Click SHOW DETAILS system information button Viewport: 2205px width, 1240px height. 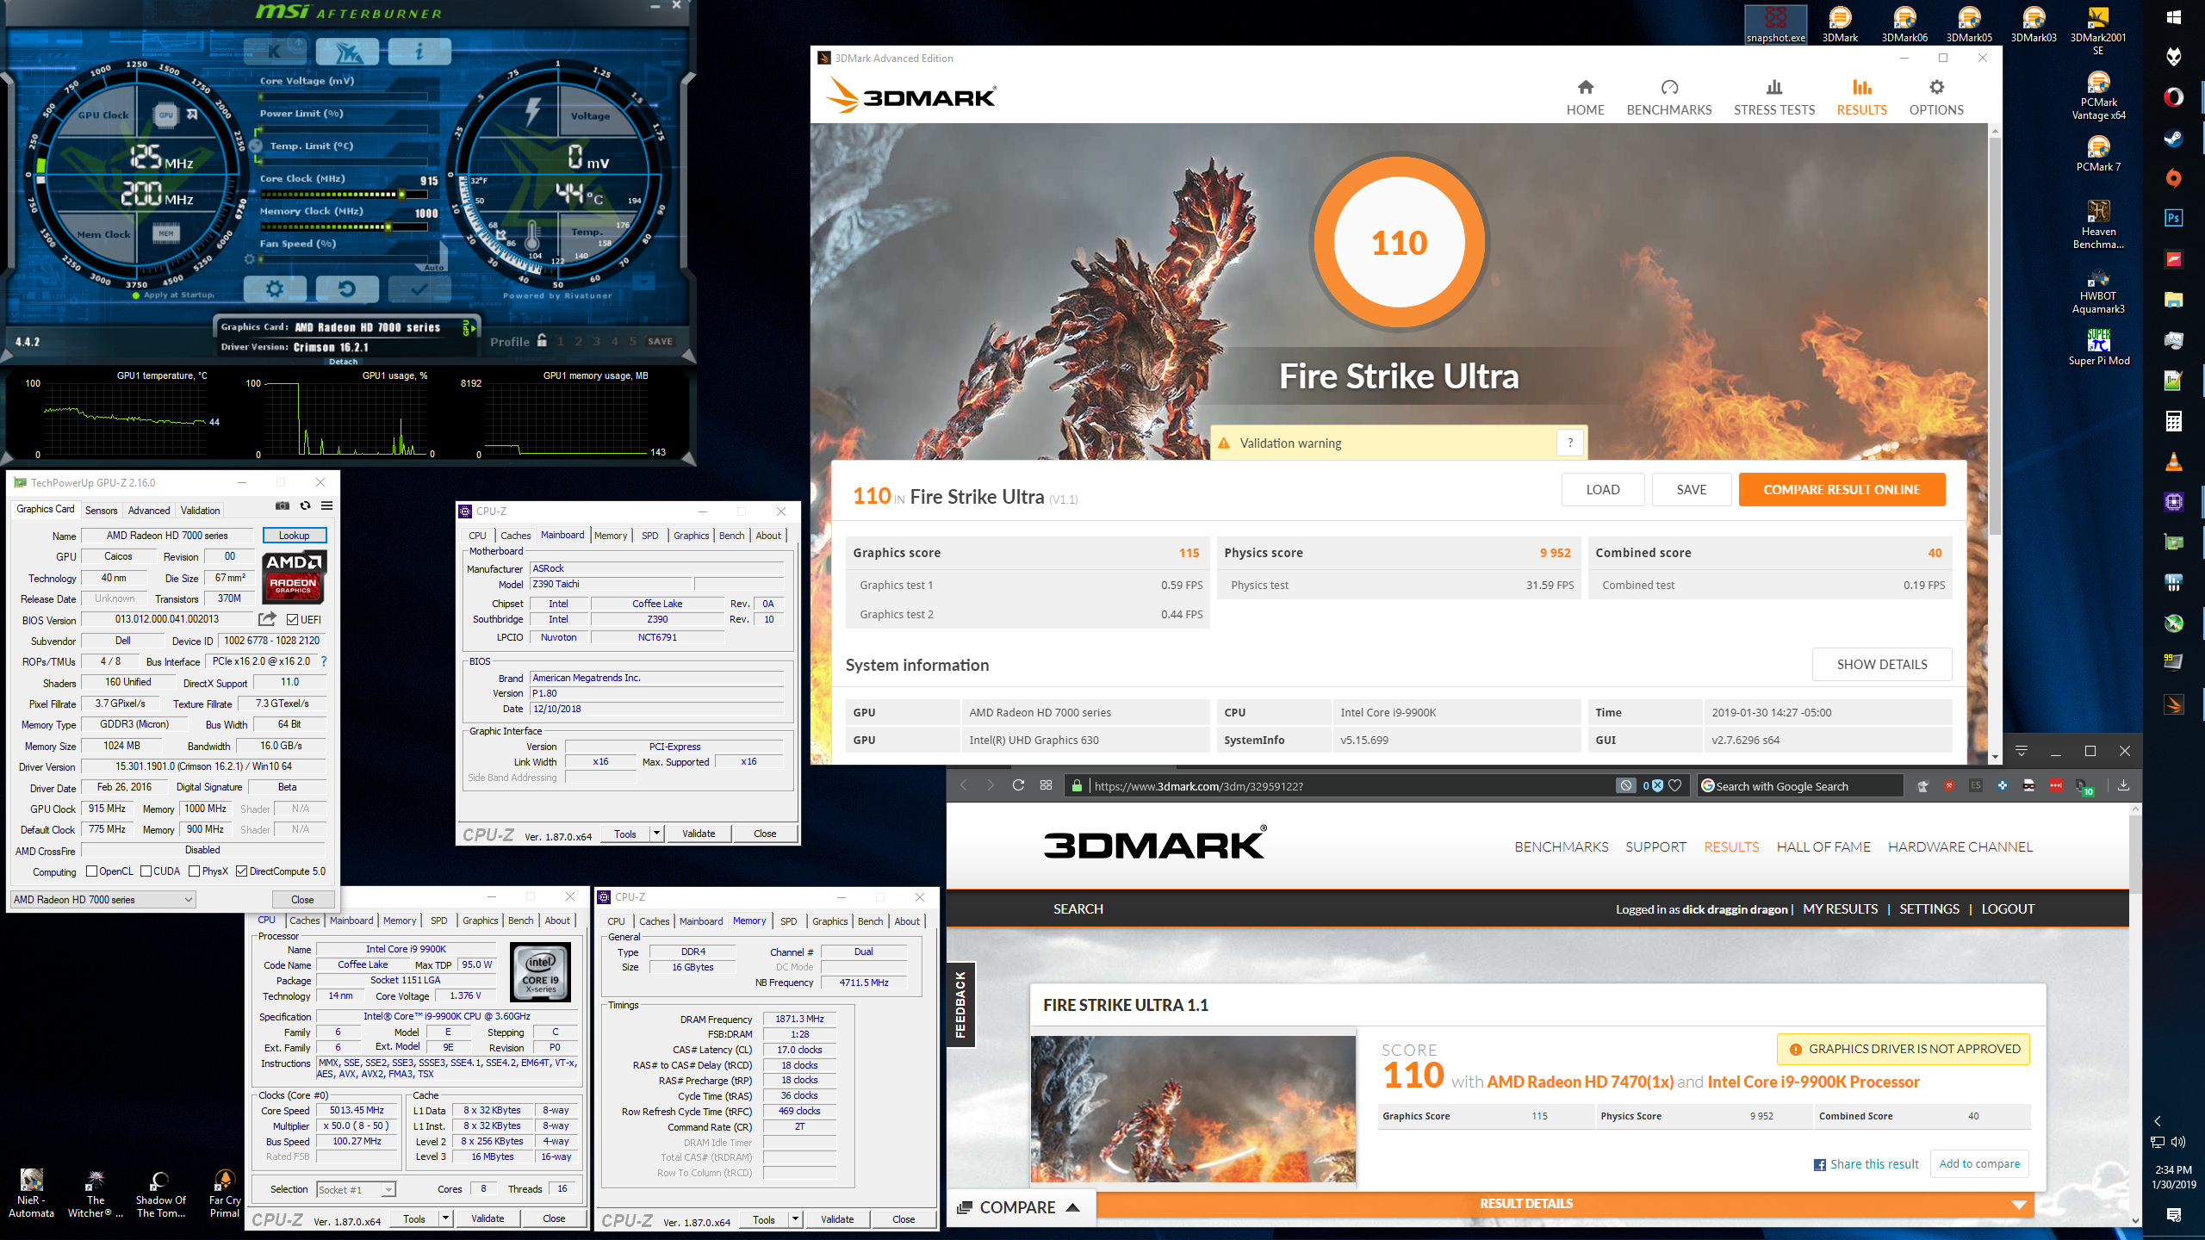pyautogui.click(x=1882, y=664)
